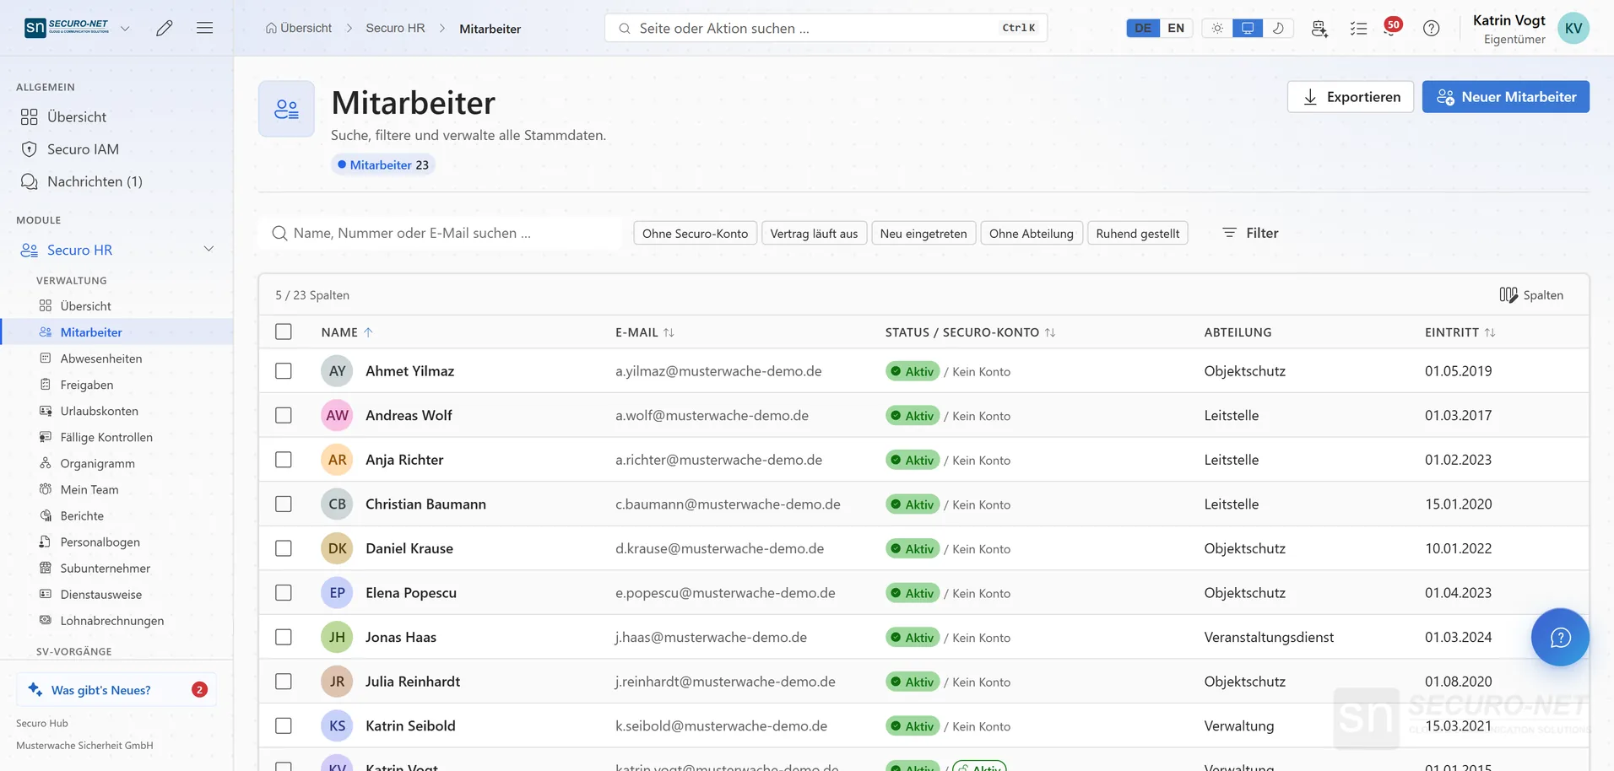
Task: Click the Securo-Net logo
Action: (x=67, y=27)
